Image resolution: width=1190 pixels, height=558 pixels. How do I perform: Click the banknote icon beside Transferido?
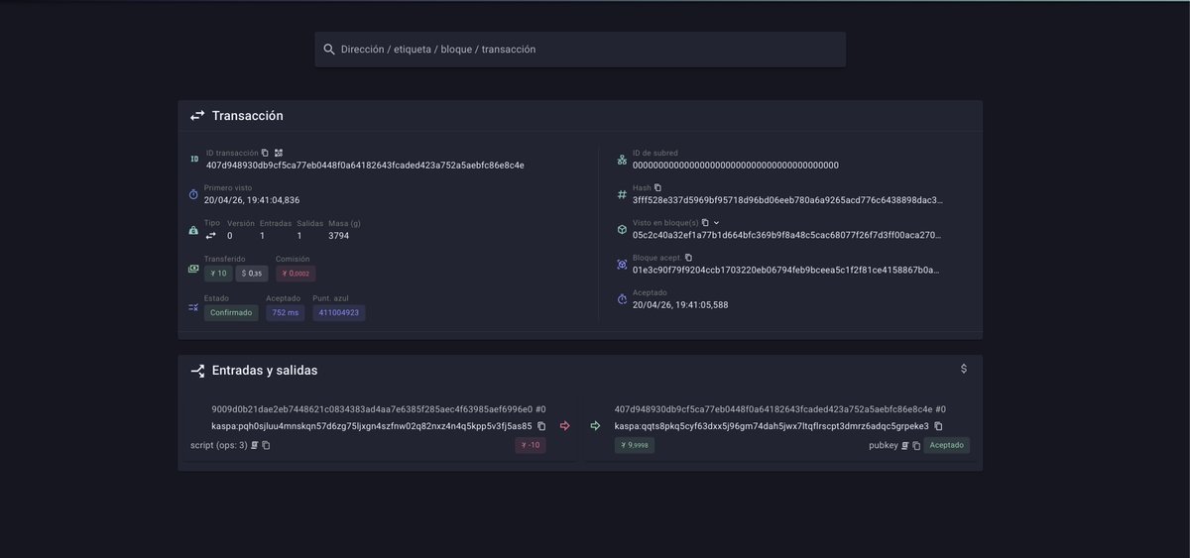[x=194, y=269]
